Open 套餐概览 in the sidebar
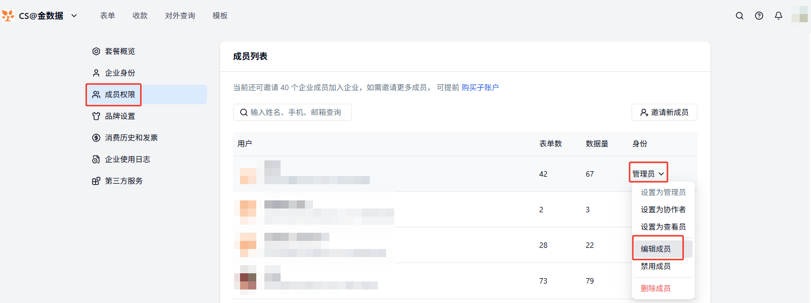Screen dimensions: 811x303 tap(119, 51)
